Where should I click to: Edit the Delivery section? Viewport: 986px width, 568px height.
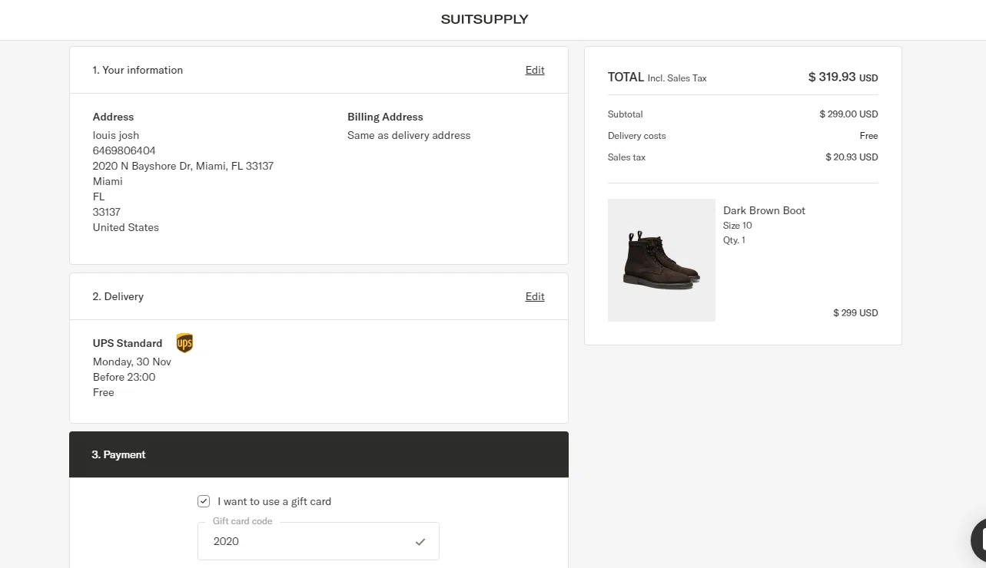pyautogui.click(x=535, y=296)
